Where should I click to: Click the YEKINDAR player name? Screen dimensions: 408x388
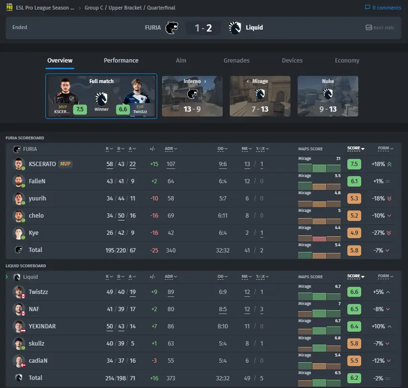tap(42, 326)
